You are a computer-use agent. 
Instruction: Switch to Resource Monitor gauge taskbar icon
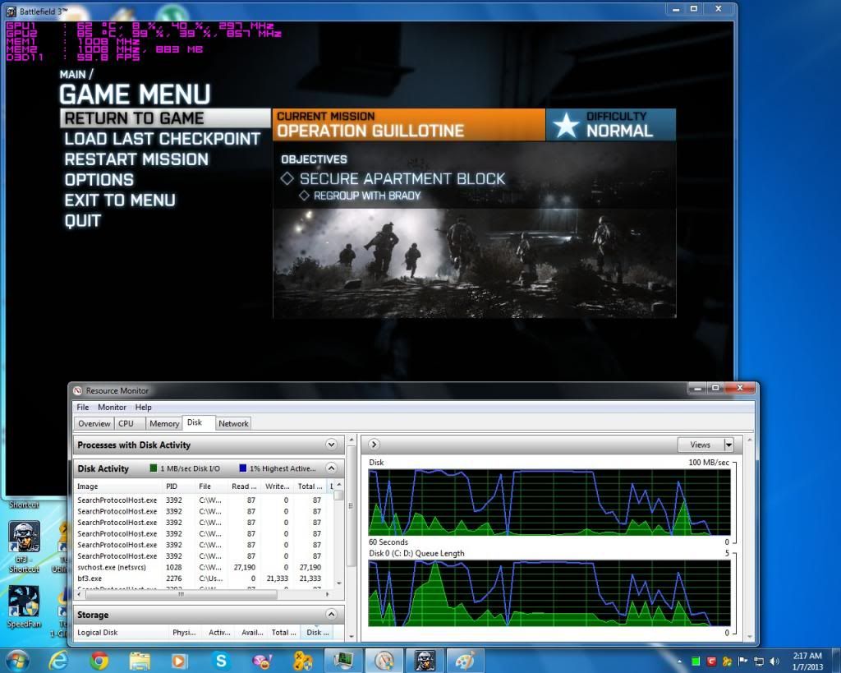point(384,660)
